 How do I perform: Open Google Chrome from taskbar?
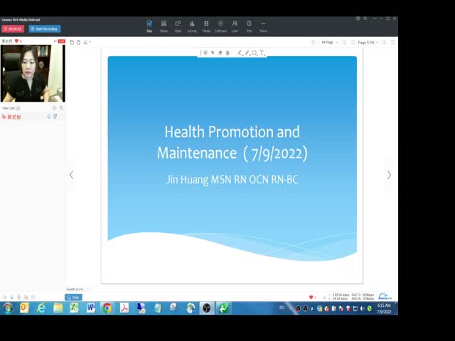[107, 308]
